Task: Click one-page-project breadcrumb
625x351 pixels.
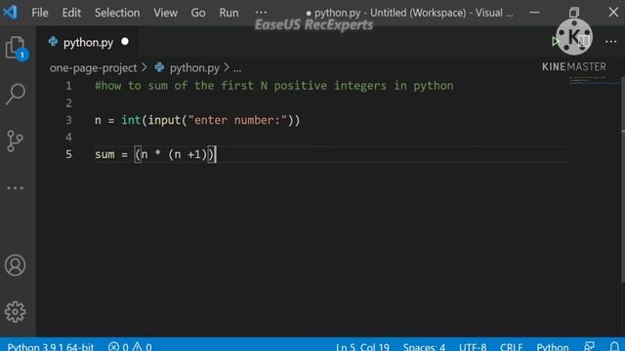Action: point(94,68)
